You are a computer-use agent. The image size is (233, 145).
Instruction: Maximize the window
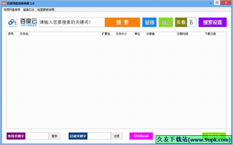click(217, 3)
